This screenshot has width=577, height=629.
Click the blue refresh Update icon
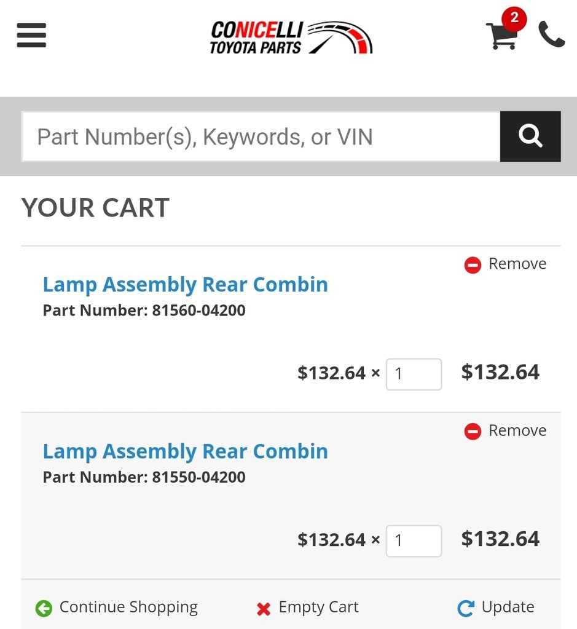point(466,608)
